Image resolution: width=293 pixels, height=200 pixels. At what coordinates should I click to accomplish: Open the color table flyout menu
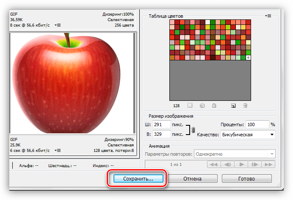tap(268, 16)
